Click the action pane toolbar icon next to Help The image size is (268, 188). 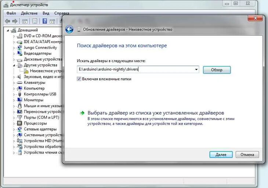tap(52, 21)
